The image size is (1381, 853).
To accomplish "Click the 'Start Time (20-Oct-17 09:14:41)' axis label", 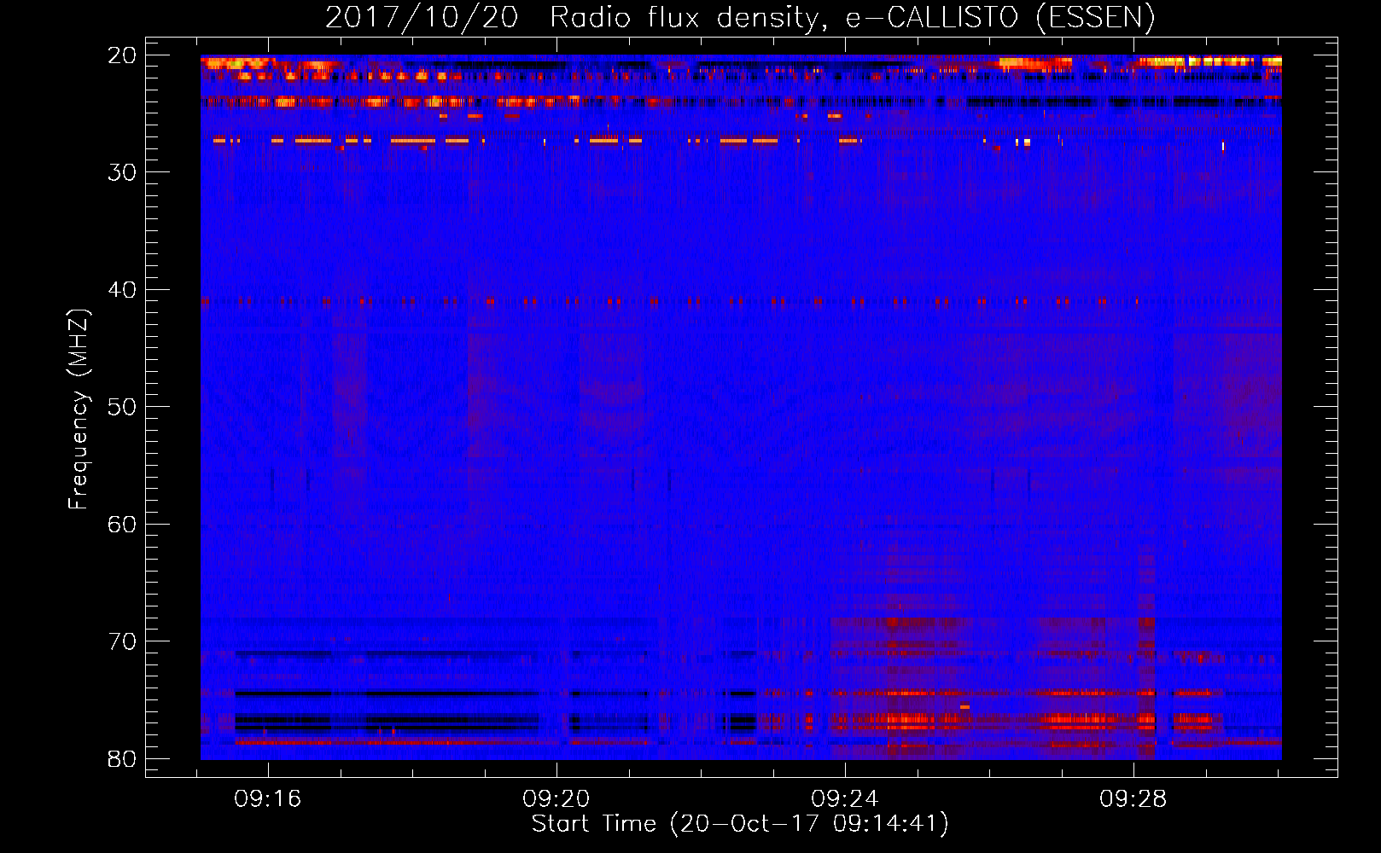I will (x=740, y=824).
